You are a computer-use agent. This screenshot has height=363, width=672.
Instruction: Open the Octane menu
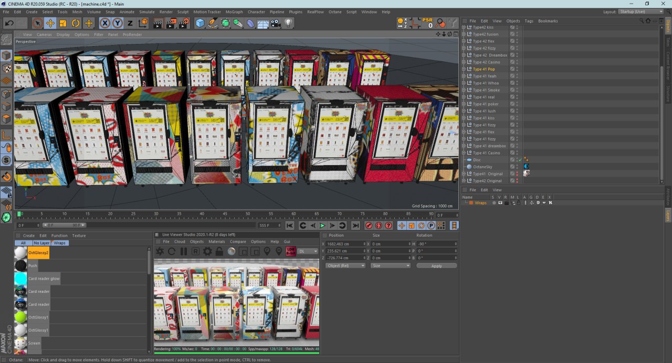[335, 12]
